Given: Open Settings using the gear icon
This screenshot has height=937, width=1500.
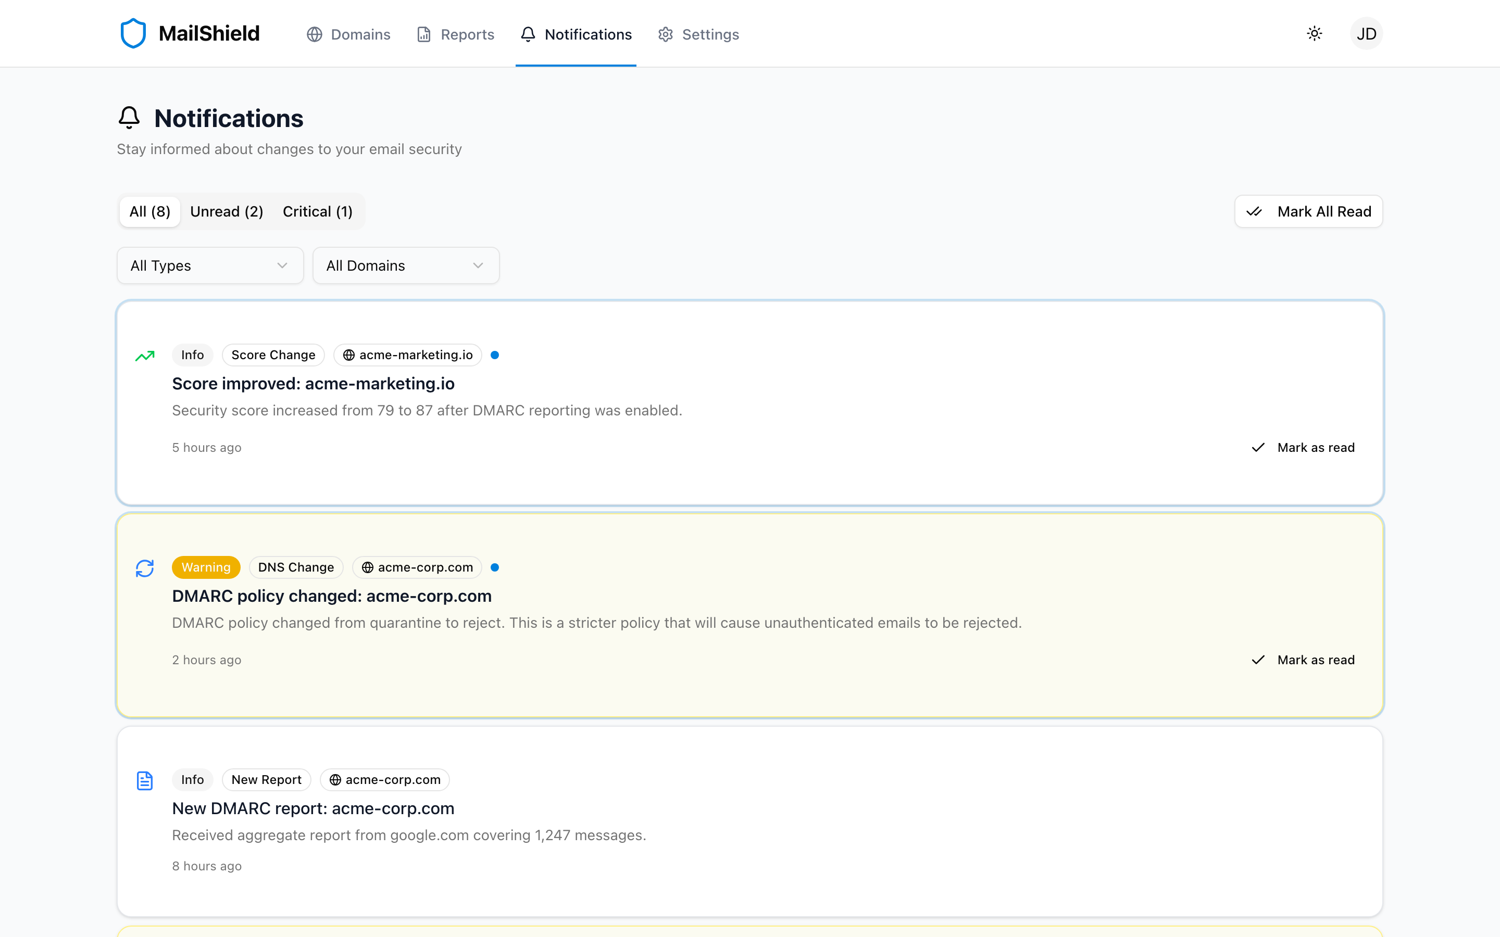Looking at the screenshot, I should [x=666, y=34].
